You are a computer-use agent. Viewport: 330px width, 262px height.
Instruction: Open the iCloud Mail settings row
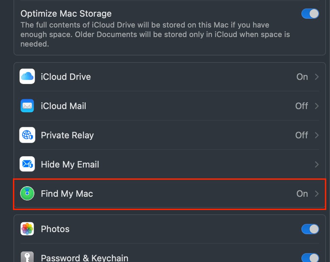click(x=169, y=106)
